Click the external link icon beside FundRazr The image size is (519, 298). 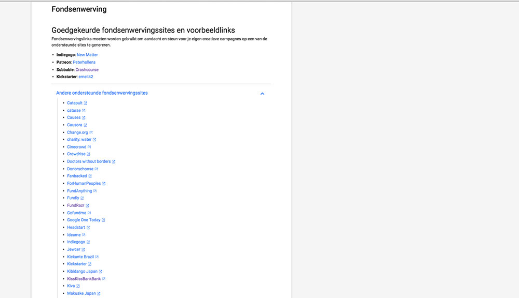pos(87,205)
